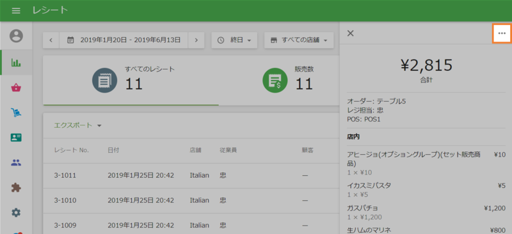Open the inventory cart sidebar icon
The height and width of the screenshot is (234, 512).
16,113
